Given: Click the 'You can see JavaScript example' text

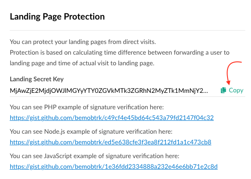Looking at the screenshot, I should click(x=94, y=156).
